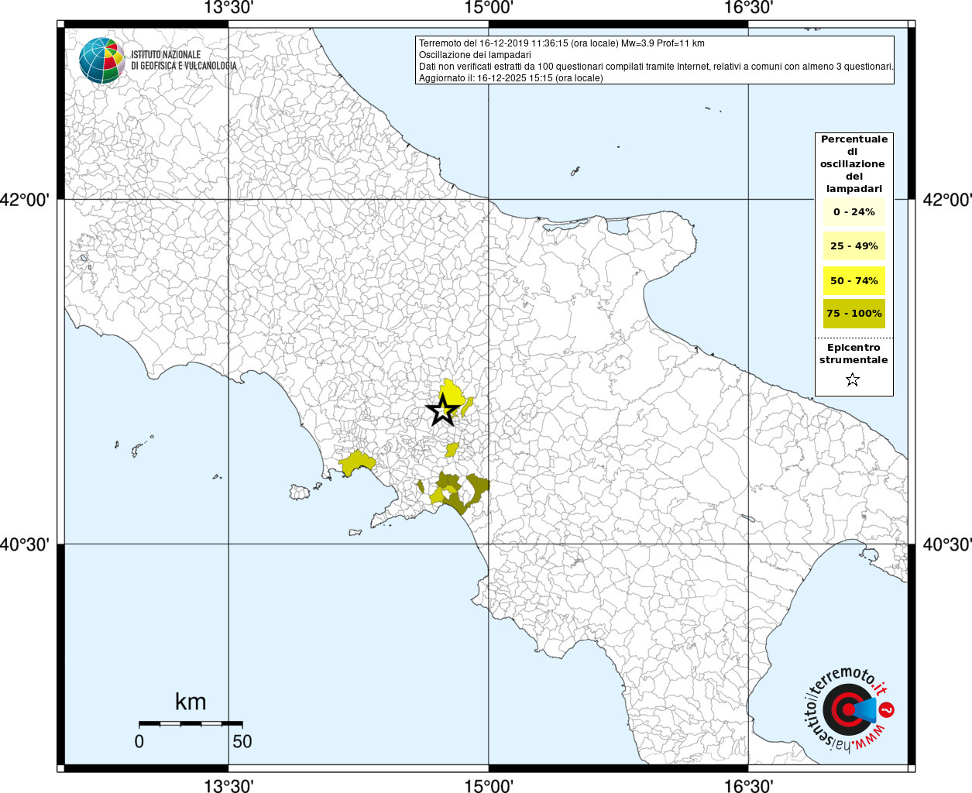Select the 25 - 49% legend swatch
The height and width of the screenshot is (793, 972).
[854, 246]
